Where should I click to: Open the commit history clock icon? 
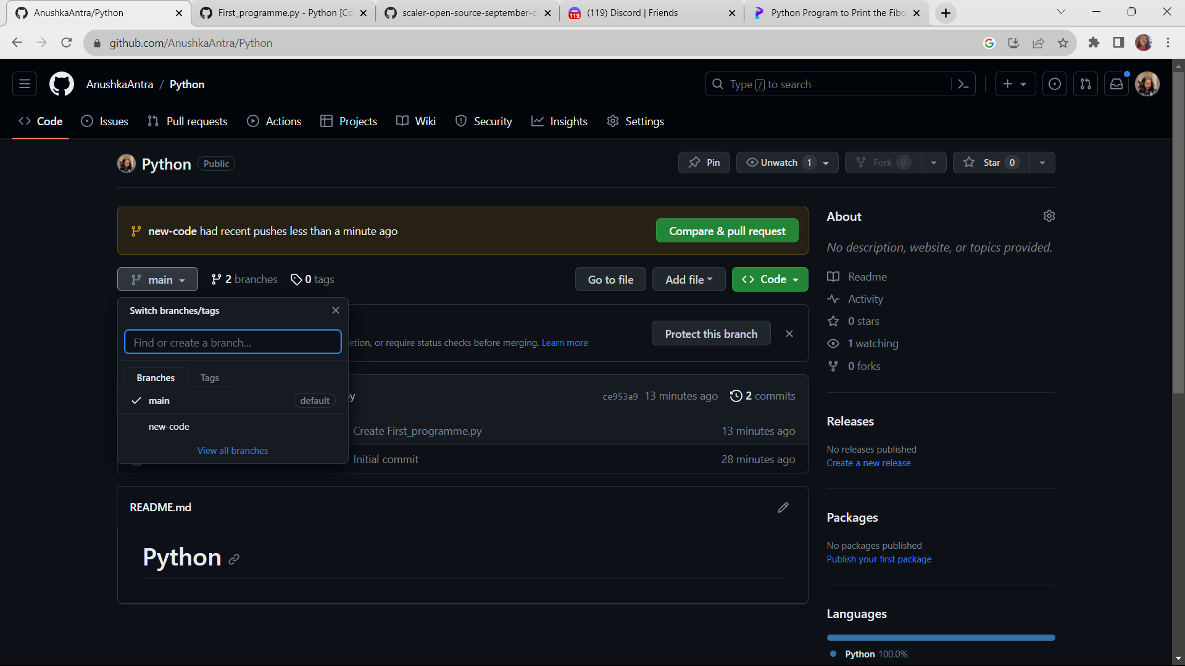point(736,396)
